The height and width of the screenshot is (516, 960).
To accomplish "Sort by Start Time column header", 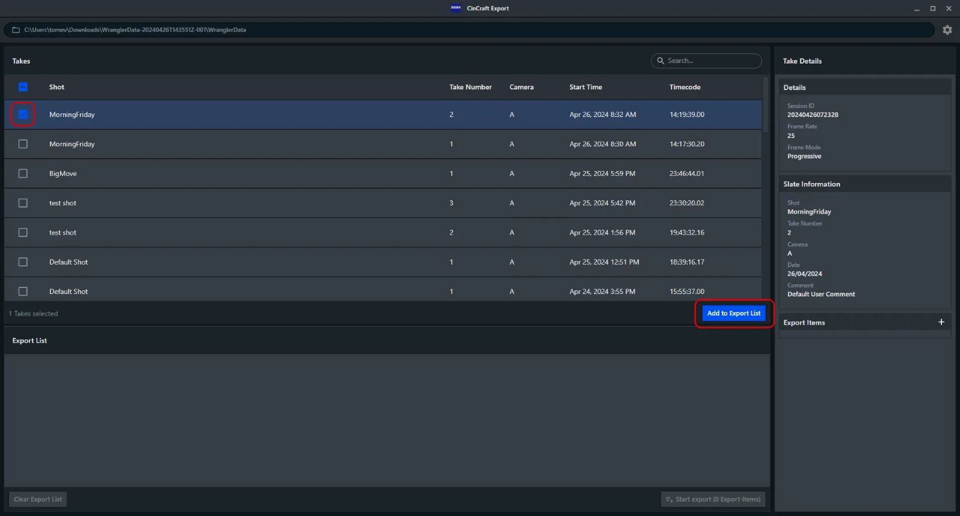I will click(x=586, y=87).
